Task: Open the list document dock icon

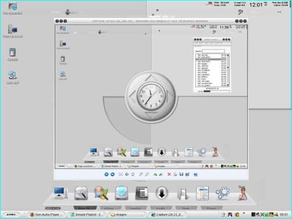Action: click(202, 193)
